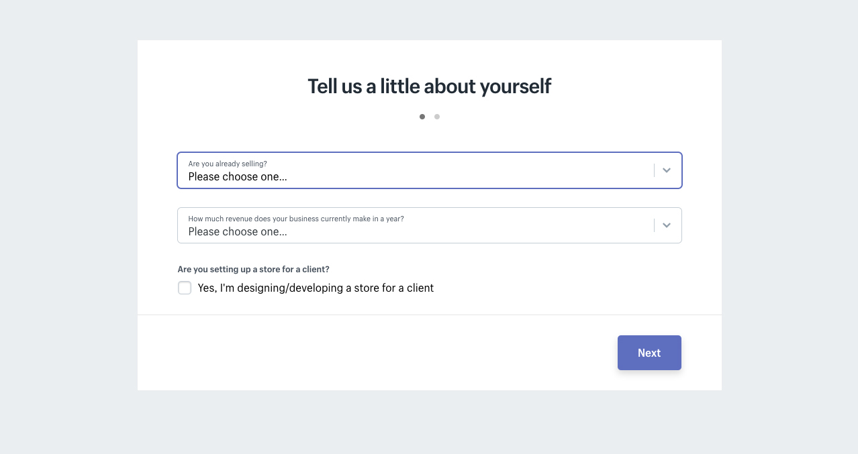Click 'Please choose one...' under the revenue question
Image resolution: width=858 pixels, height=454 pixels.
tap(238, 232)
